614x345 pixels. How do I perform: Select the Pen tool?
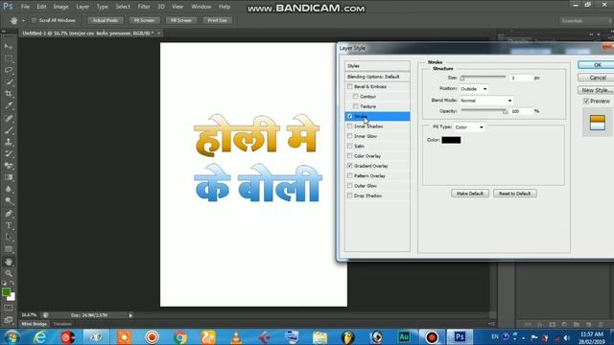9,214
